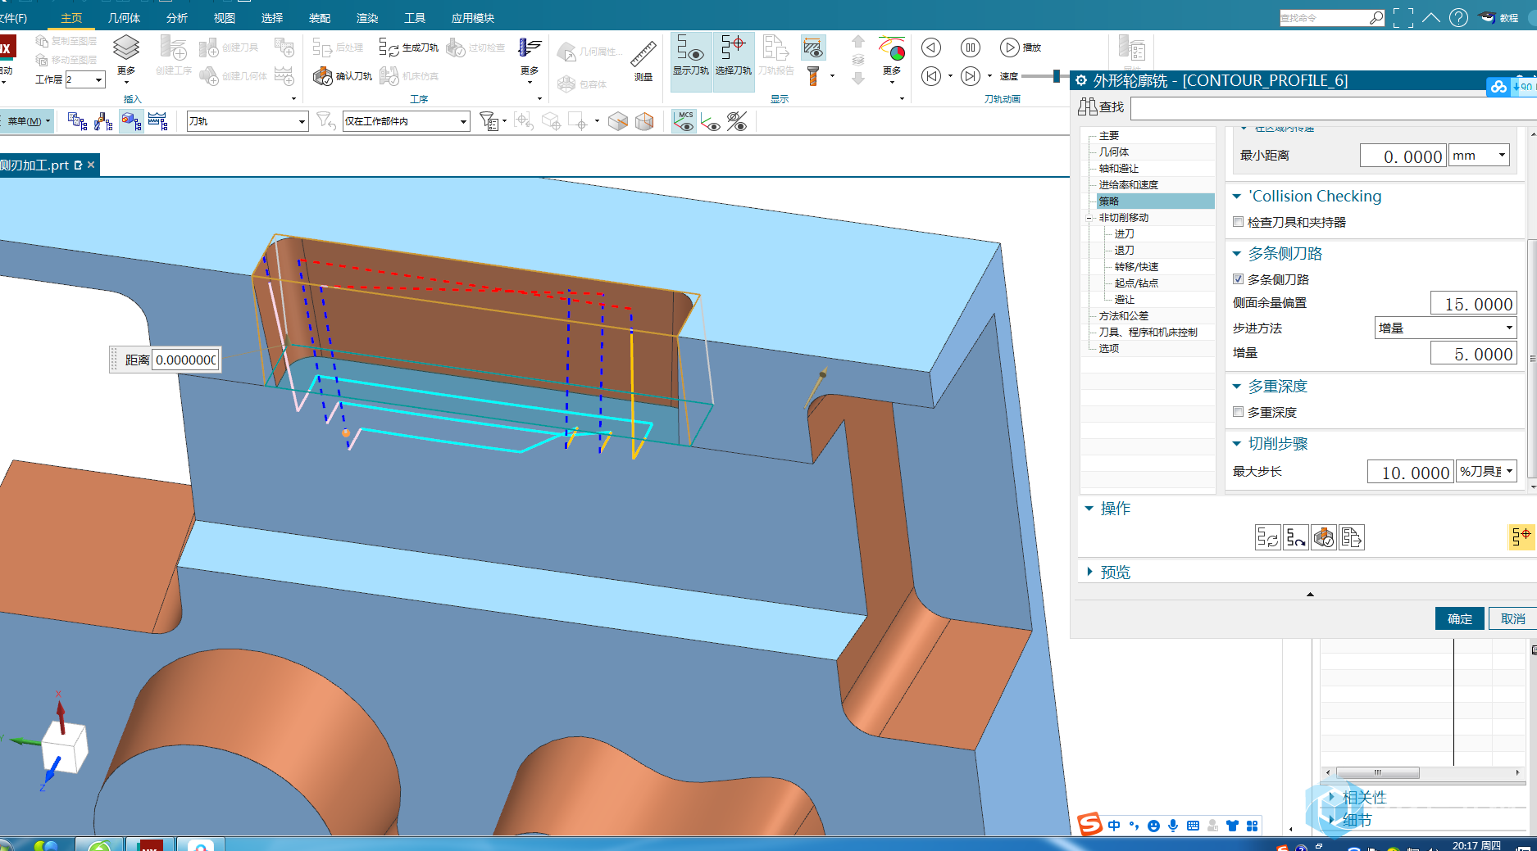Open the 刀轨 selection type dropdown

pyautogui.click(x=248, y=121)
